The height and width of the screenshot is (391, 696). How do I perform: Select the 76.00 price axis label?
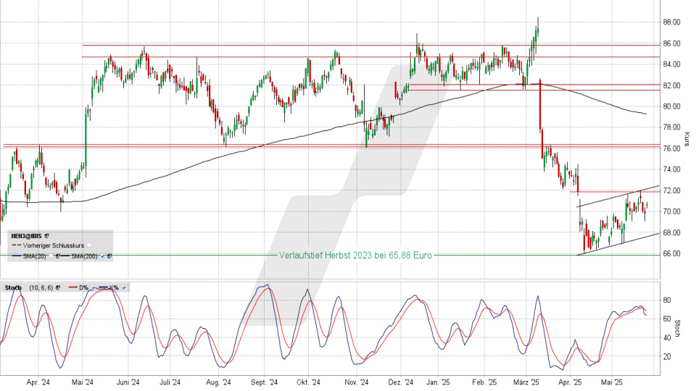point(671,148)
